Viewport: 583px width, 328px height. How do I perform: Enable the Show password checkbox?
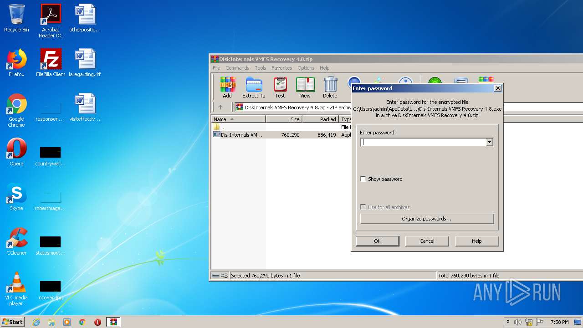(x=363, y=179)
